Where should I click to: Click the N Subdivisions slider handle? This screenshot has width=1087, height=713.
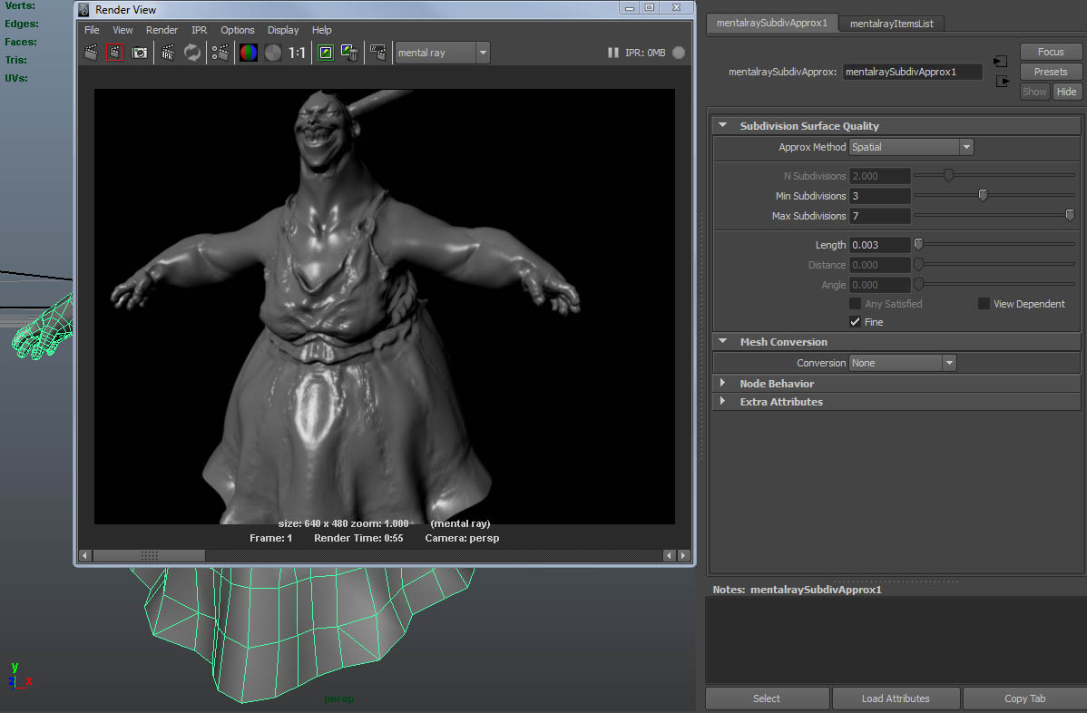click(948, 175)
